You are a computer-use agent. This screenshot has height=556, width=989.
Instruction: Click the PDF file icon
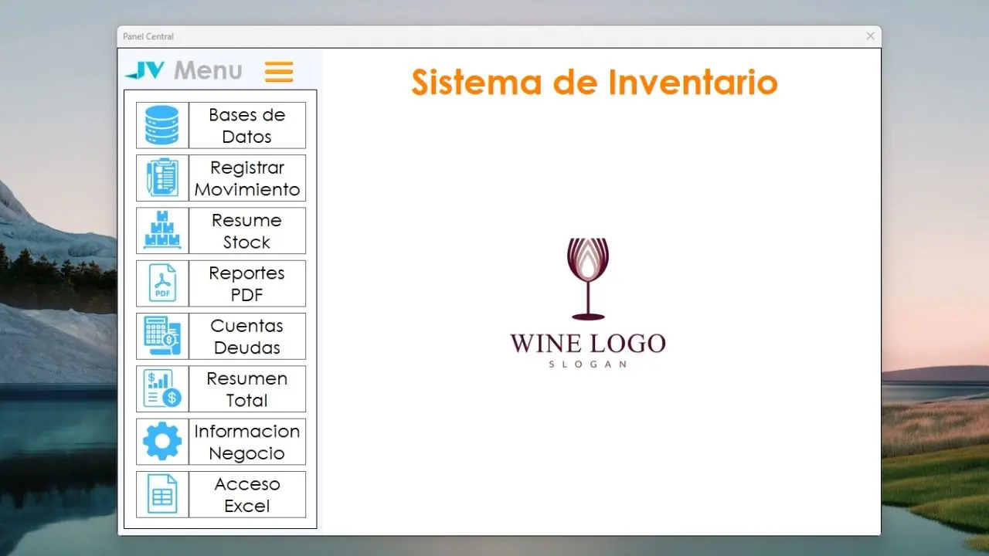pos(162,283)
